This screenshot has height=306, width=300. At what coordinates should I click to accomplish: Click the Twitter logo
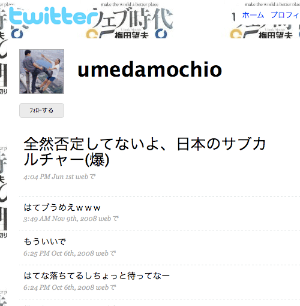click(51, 16)
